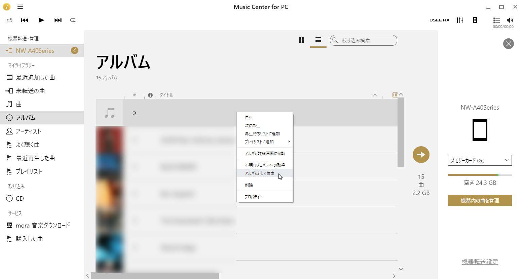This screenshot has height=279, width=522.
Task: Open 機器転送設定 link
Action: coord(480,262)
